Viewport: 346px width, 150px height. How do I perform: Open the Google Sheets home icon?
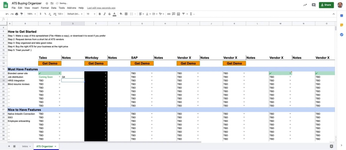[5, 5]
